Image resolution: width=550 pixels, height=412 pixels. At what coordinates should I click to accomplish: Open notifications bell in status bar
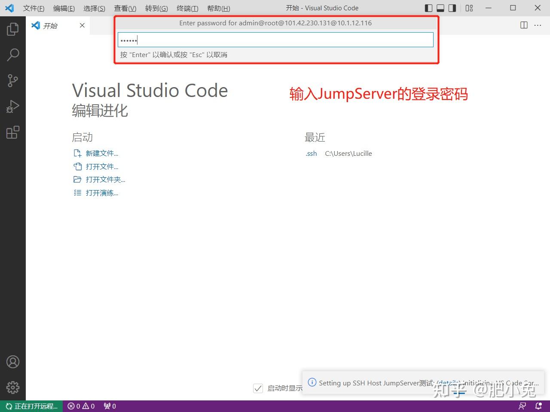click(x=538, y=406)
